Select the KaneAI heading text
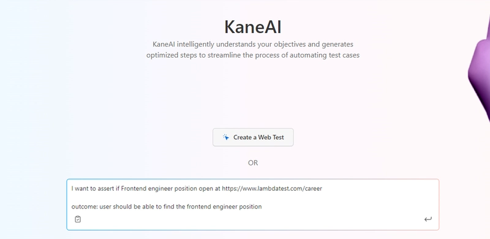The image size is (490, 239). click(x=253, y=27)
